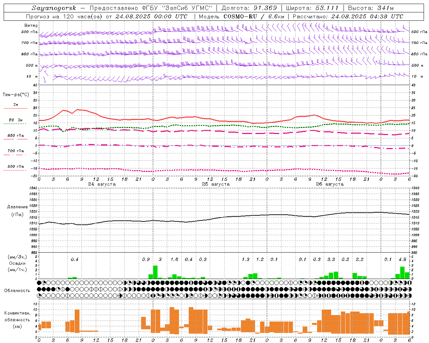Select the '1.2' precipitation amount
This screenshot has height=343, width=429.
(260, 260)
